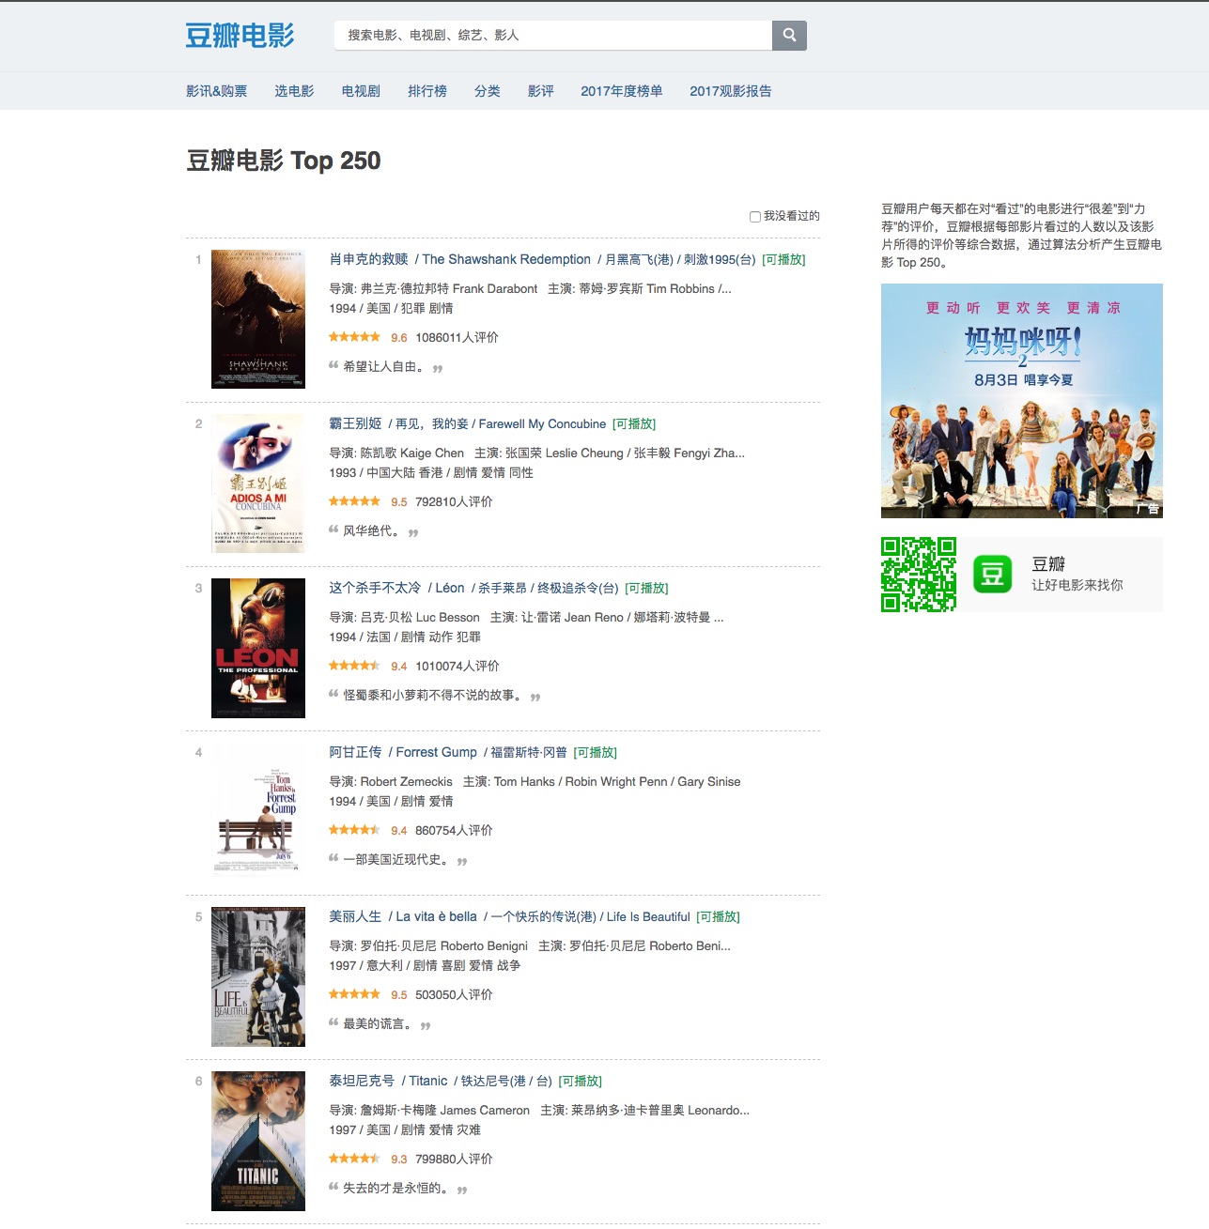Click 可播放 next to 霸王别姬

(634, 423)
